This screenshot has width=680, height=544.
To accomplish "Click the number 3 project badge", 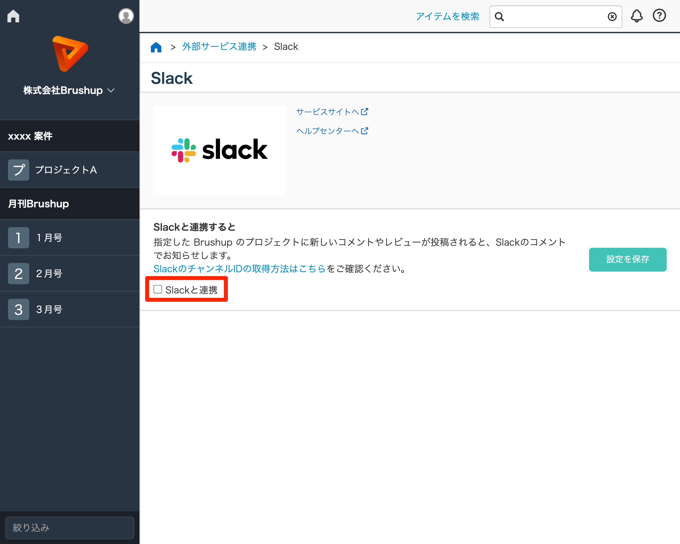I will click(x=19, y=309).
